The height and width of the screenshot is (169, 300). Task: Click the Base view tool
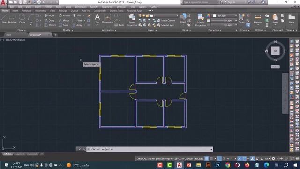point(292,19)
